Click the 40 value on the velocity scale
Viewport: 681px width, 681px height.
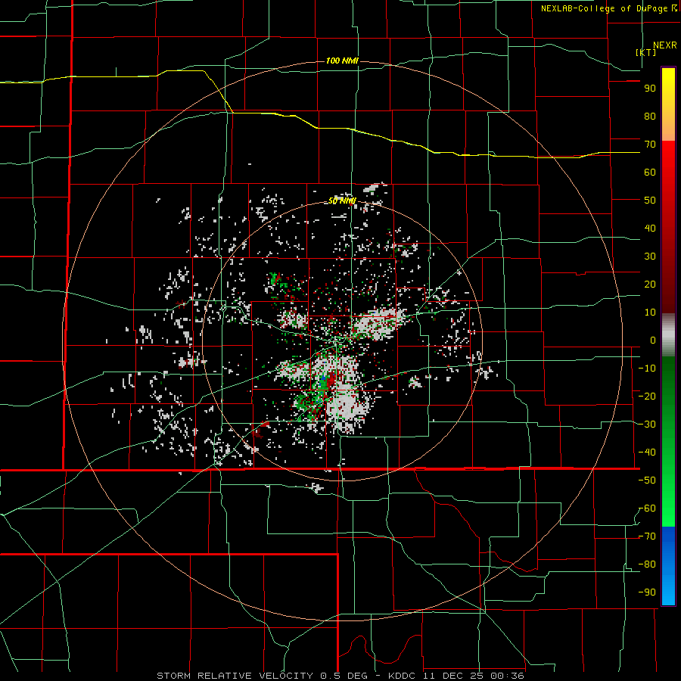click(650, 229)
